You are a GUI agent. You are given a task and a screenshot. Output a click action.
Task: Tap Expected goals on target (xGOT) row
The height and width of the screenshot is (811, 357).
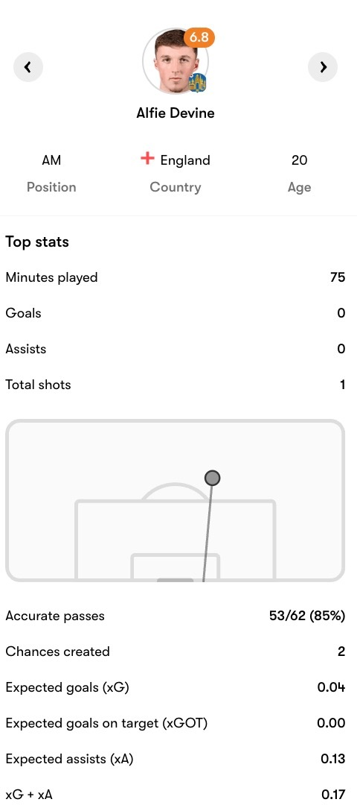click(176, 723)
